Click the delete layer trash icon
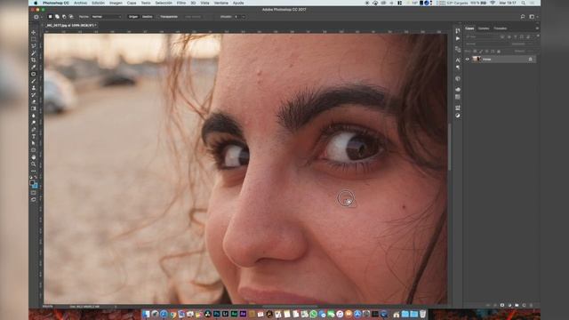Viewport: 569px width, 320px height. coord(532,306)
